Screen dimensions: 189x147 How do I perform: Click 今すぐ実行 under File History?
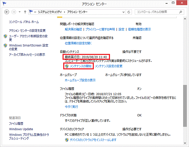click(x=71, y=107)
